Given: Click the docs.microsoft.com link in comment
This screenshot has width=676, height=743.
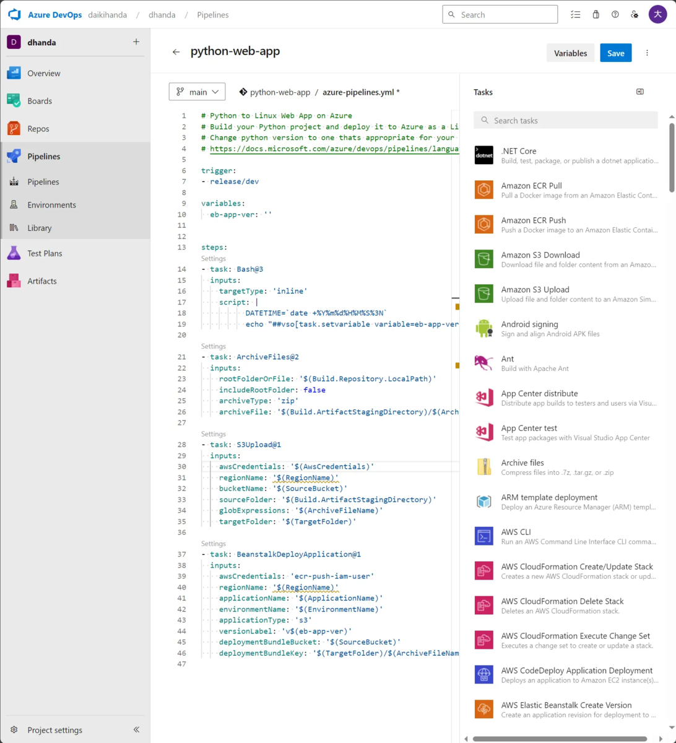Looking at the screenshot, I should point(334,149).
